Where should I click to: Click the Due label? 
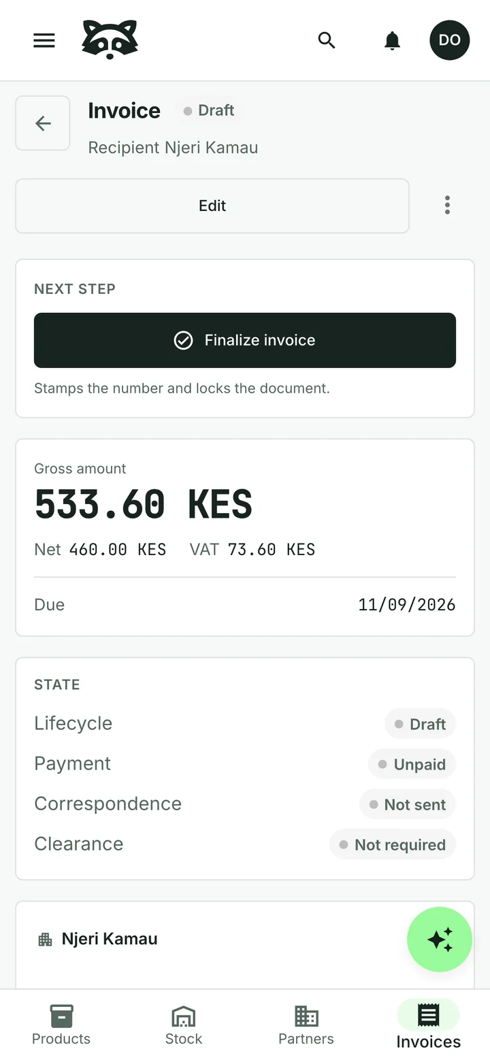(x=49, y=605)
